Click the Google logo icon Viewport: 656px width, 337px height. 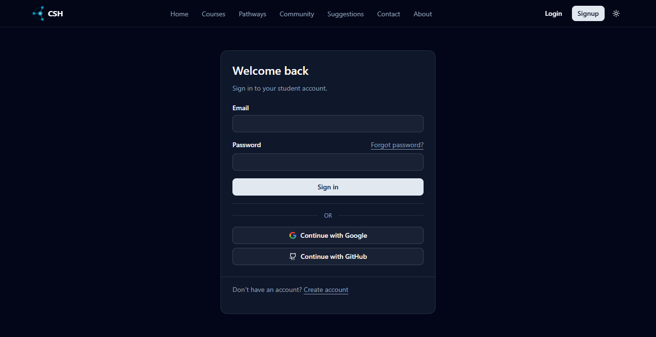pyautogui.click(x=293, y=235)
